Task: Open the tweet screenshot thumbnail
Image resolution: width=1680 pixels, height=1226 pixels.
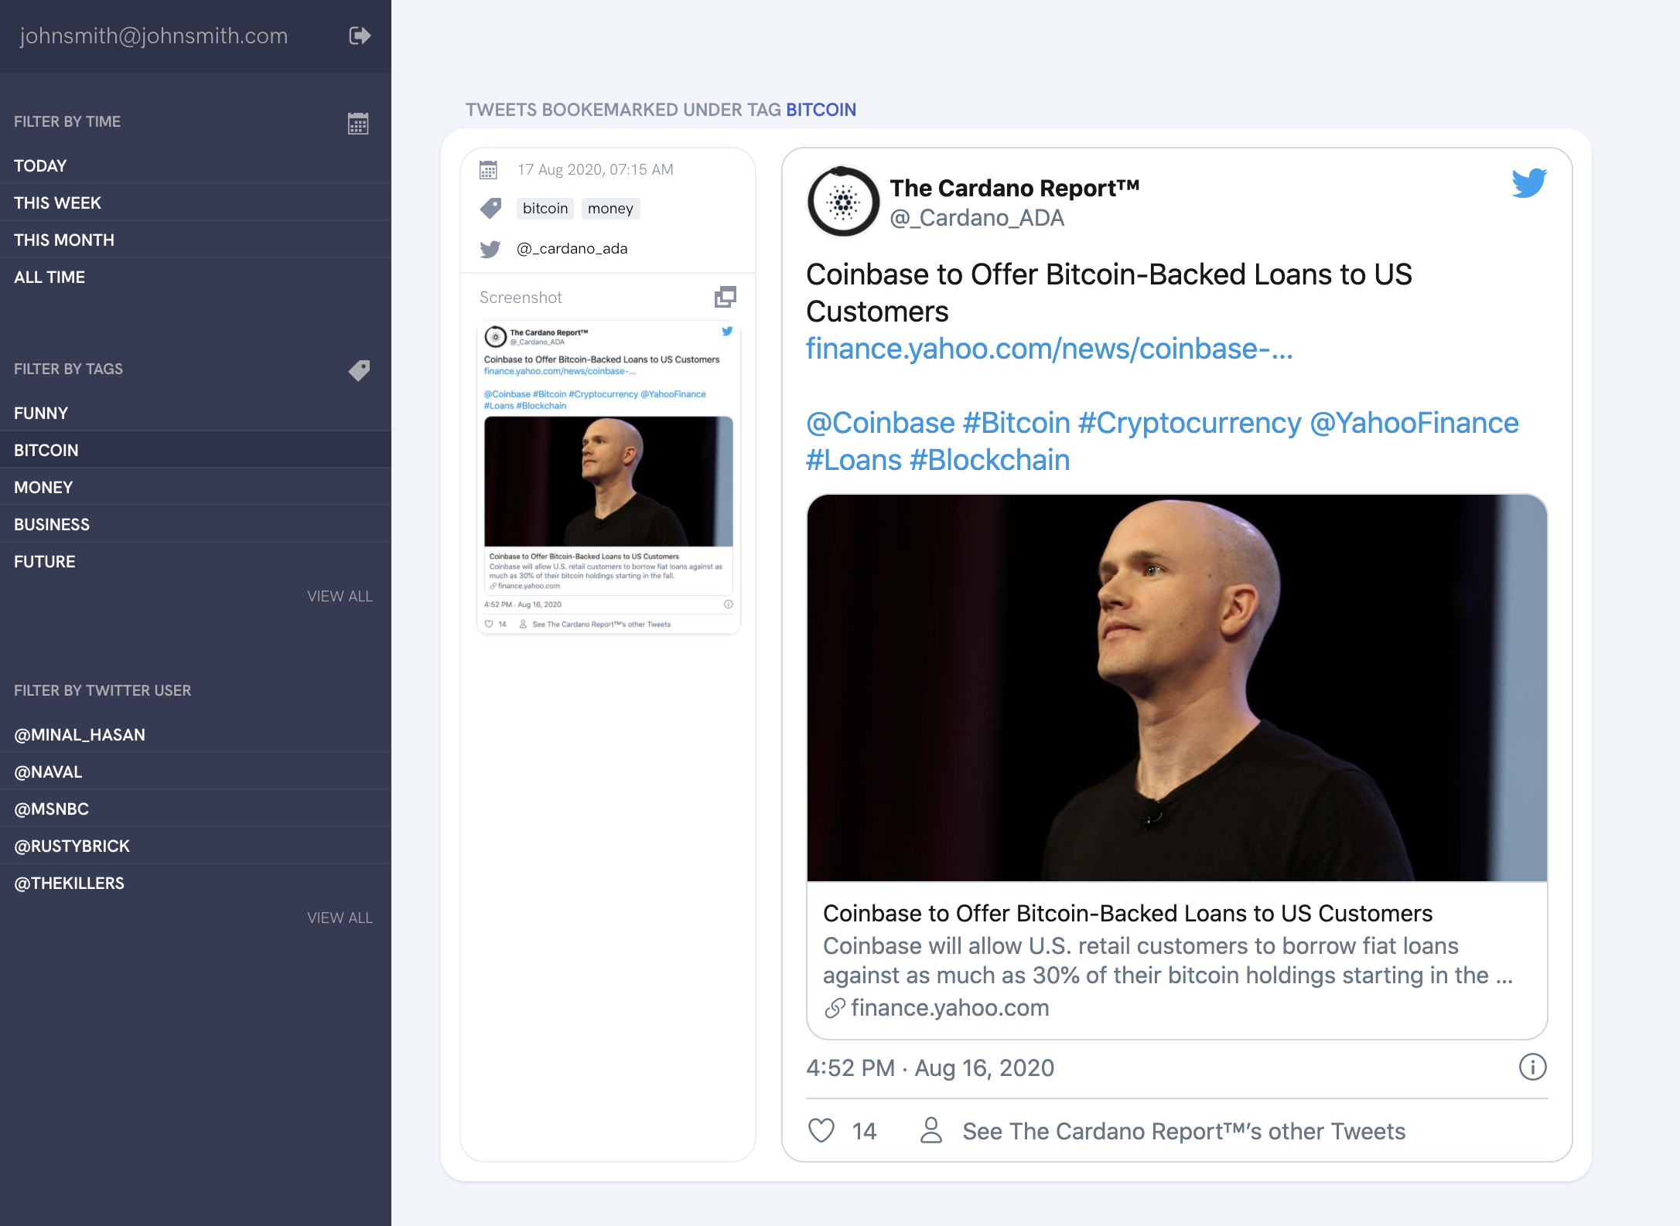Action: 609,477
